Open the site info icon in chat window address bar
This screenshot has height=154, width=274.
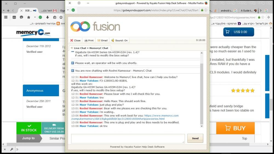click(206, 10)
